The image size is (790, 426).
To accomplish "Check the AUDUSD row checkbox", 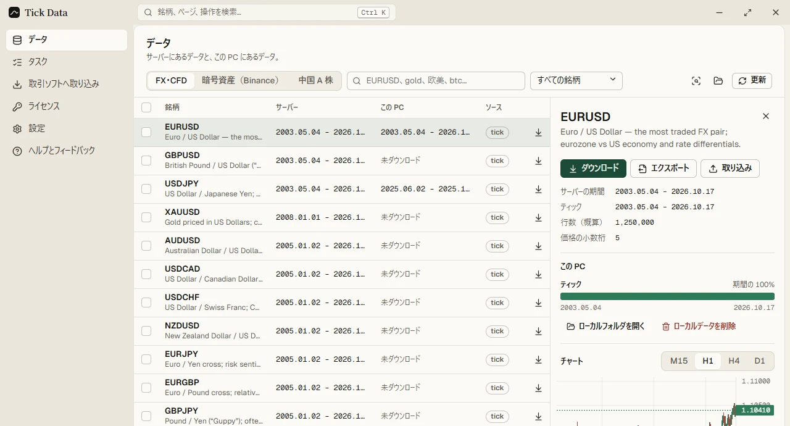I will [x=146, y=246].
